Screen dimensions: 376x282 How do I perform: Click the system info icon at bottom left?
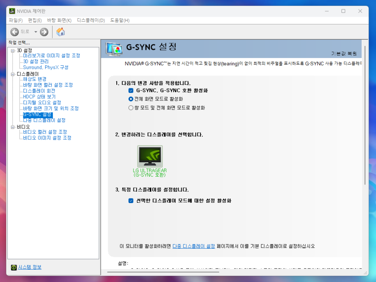point(14,267)
